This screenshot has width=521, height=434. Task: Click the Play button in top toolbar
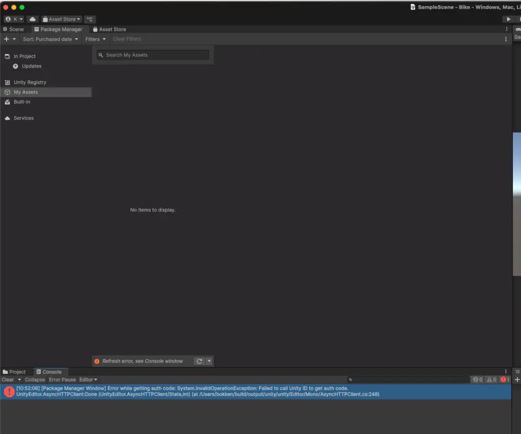point(508,19)
